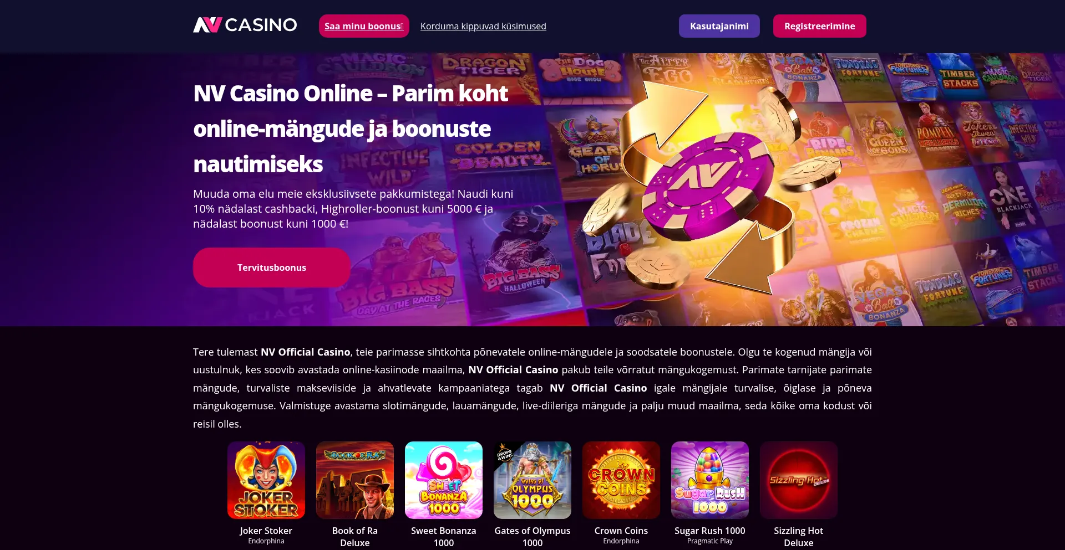Open the Sugar Rush 1000 icon

pos(710,480)
